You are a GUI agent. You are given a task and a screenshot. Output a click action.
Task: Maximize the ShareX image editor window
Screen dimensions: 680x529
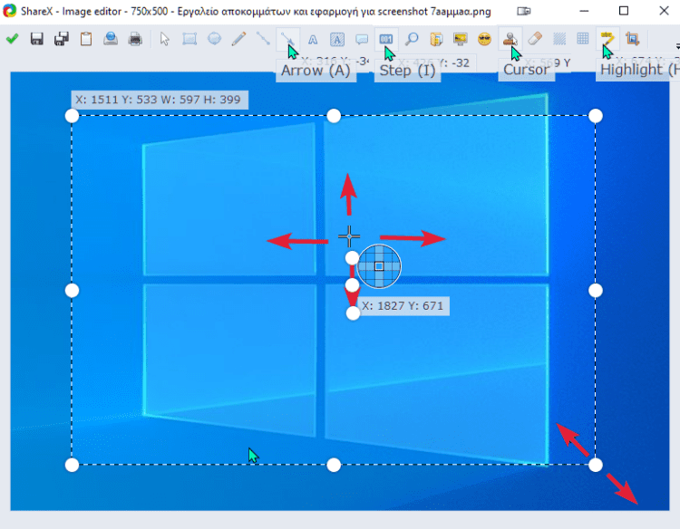[624, 11]
